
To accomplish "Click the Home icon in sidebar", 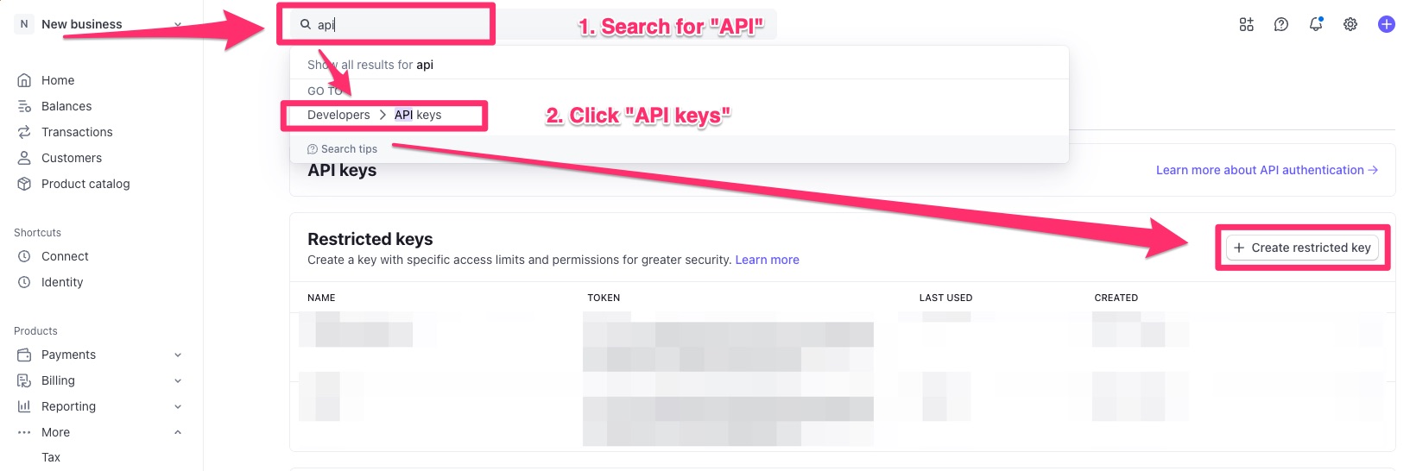I will 24,80.
